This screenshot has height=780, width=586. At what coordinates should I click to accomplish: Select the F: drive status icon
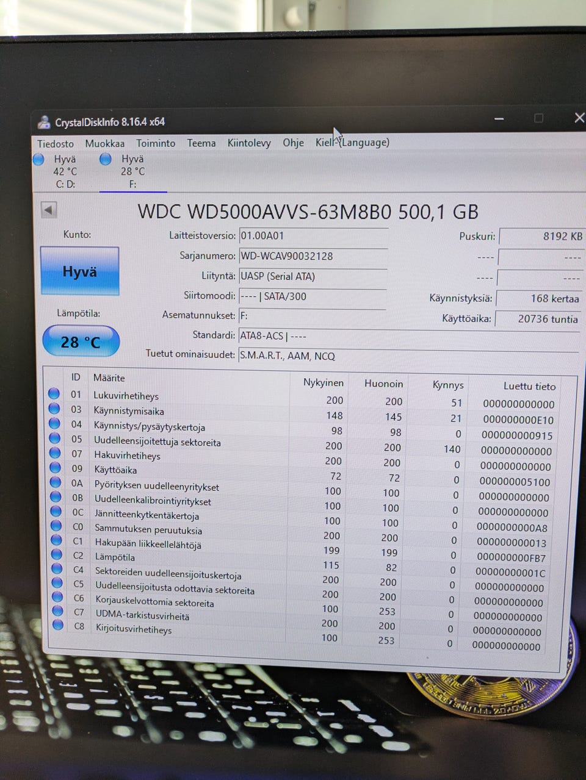tap(106, 159)
